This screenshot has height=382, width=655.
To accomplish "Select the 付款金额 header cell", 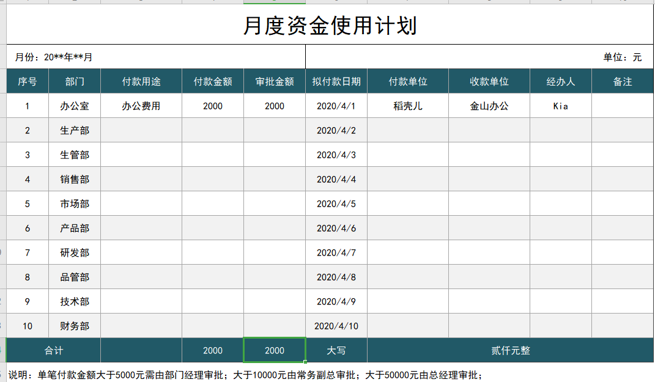I will pyautogui.click(x=212, y=81).
